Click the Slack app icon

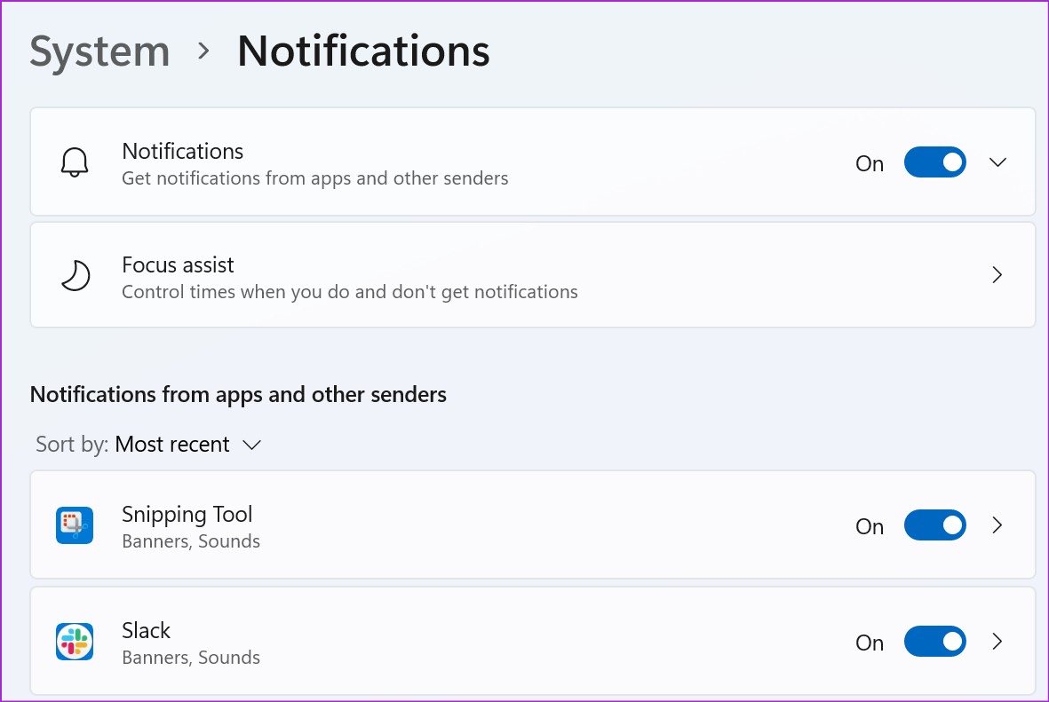click(75, 641)
